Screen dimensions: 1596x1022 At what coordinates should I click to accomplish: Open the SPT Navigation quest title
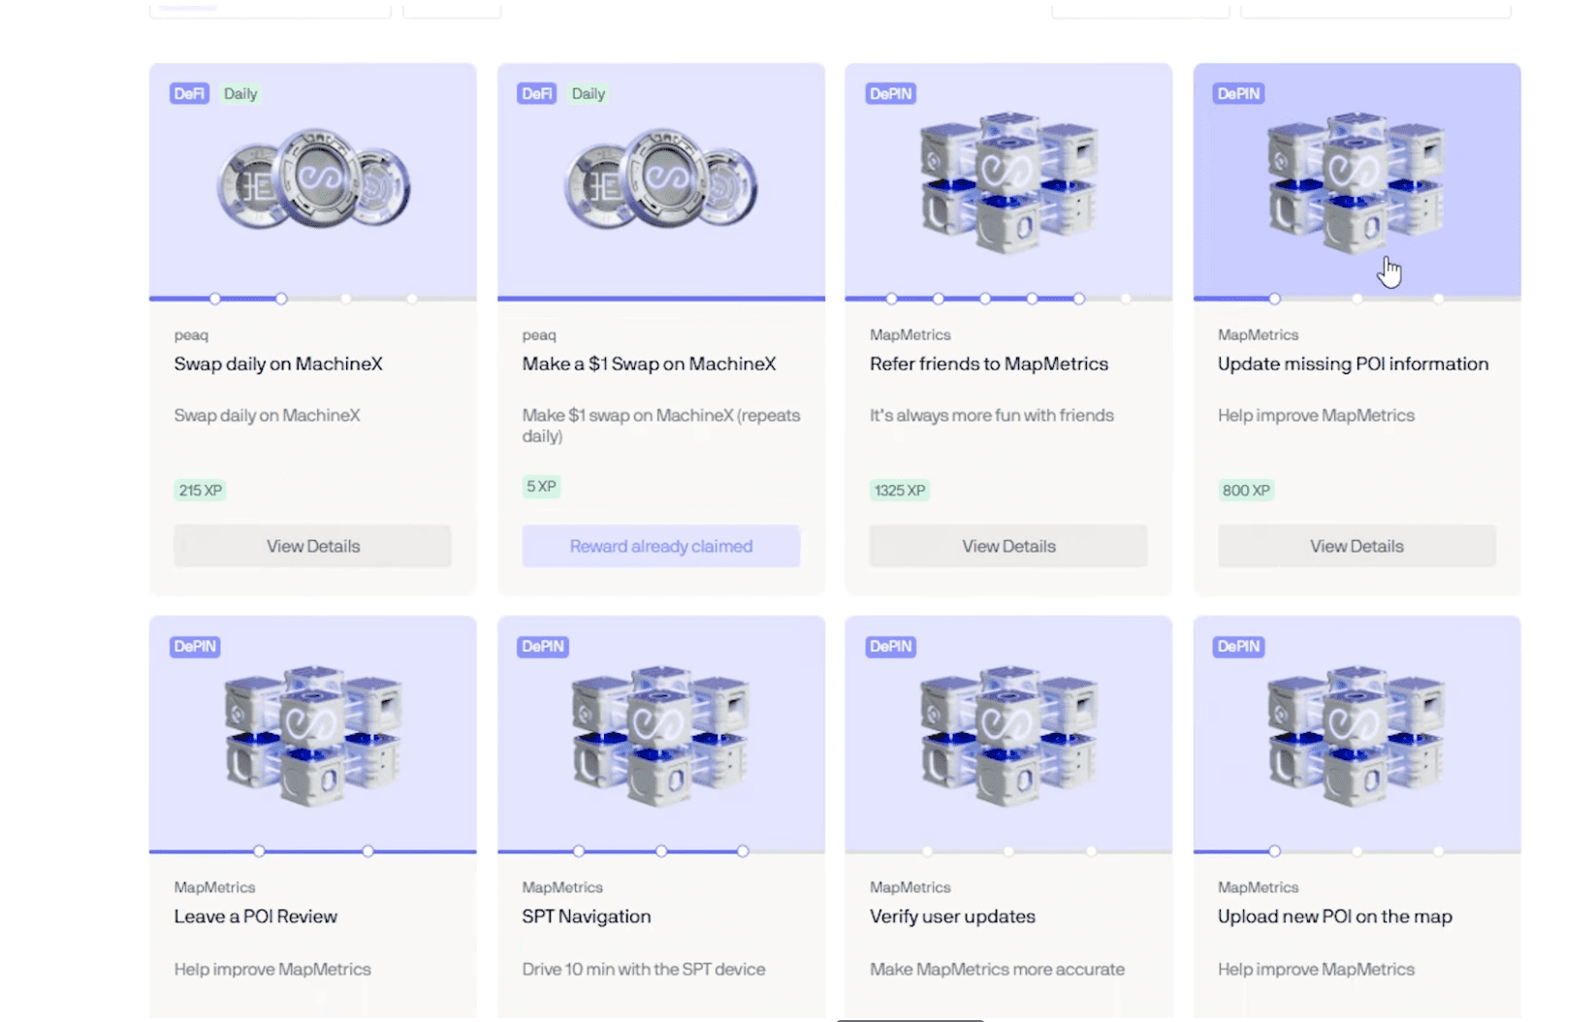(x=587, y=916)
